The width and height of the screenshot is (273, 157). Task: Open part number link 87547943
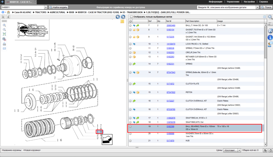pos(171,72)
